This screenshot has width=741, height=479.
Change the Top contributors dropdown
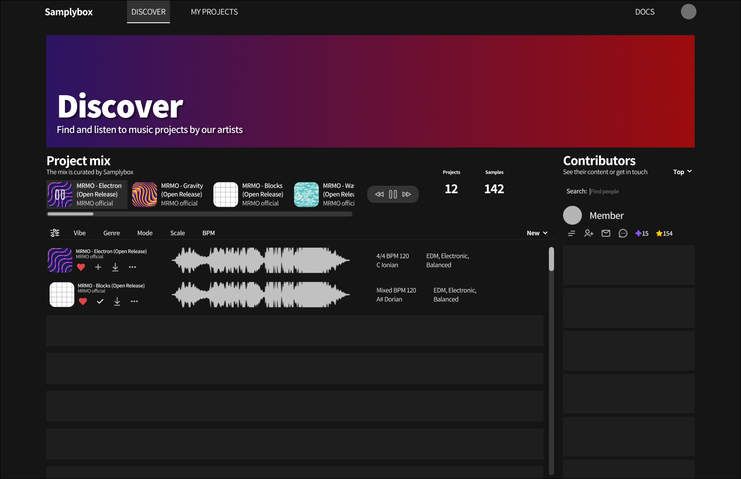(x=682, y=172)
